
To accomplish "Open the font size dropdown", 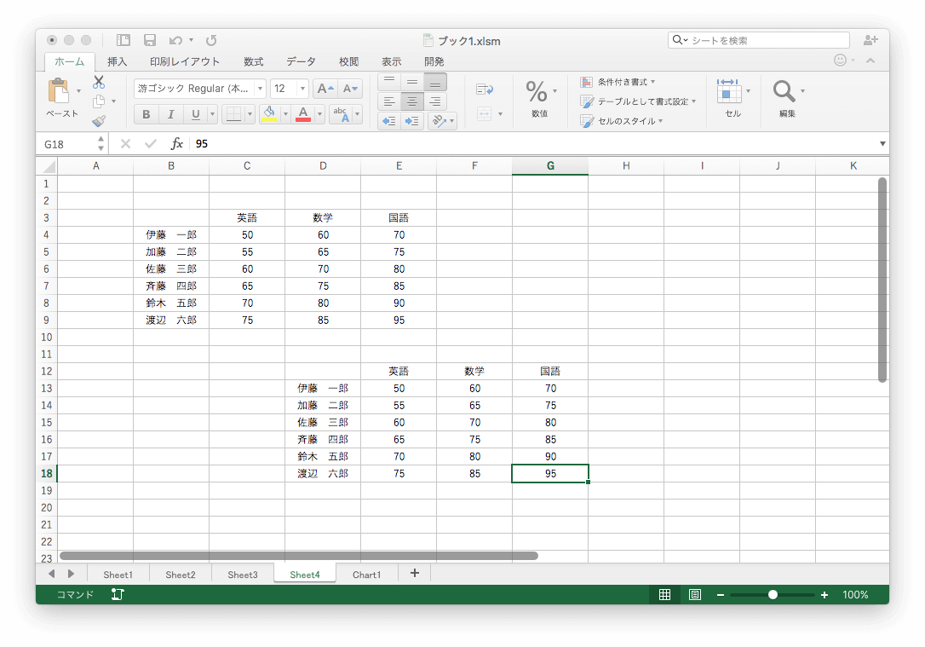I will tap(302, 89).
